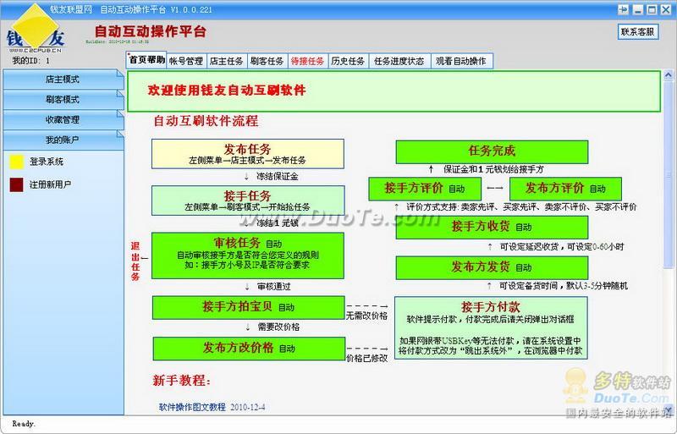Click the 接手方评价 box
This screenshot has height=434, width=677.
(425, 189)
